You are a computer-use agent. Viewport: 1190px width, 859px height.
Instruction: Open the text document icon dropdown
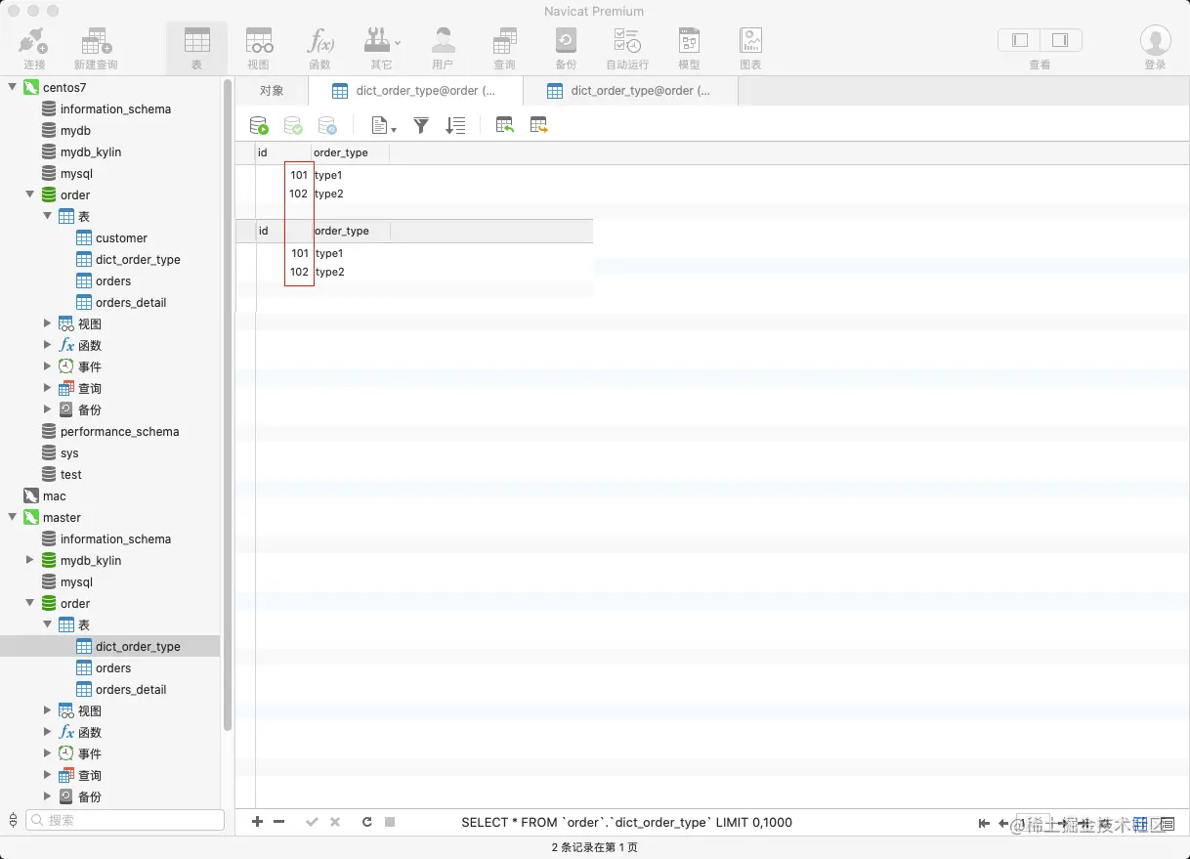(x=384, y=125)
